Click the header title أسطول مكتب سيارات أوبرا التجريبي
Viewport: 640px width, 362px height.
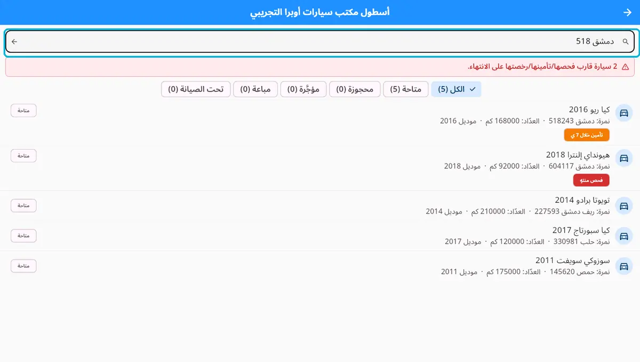(320, 12)
